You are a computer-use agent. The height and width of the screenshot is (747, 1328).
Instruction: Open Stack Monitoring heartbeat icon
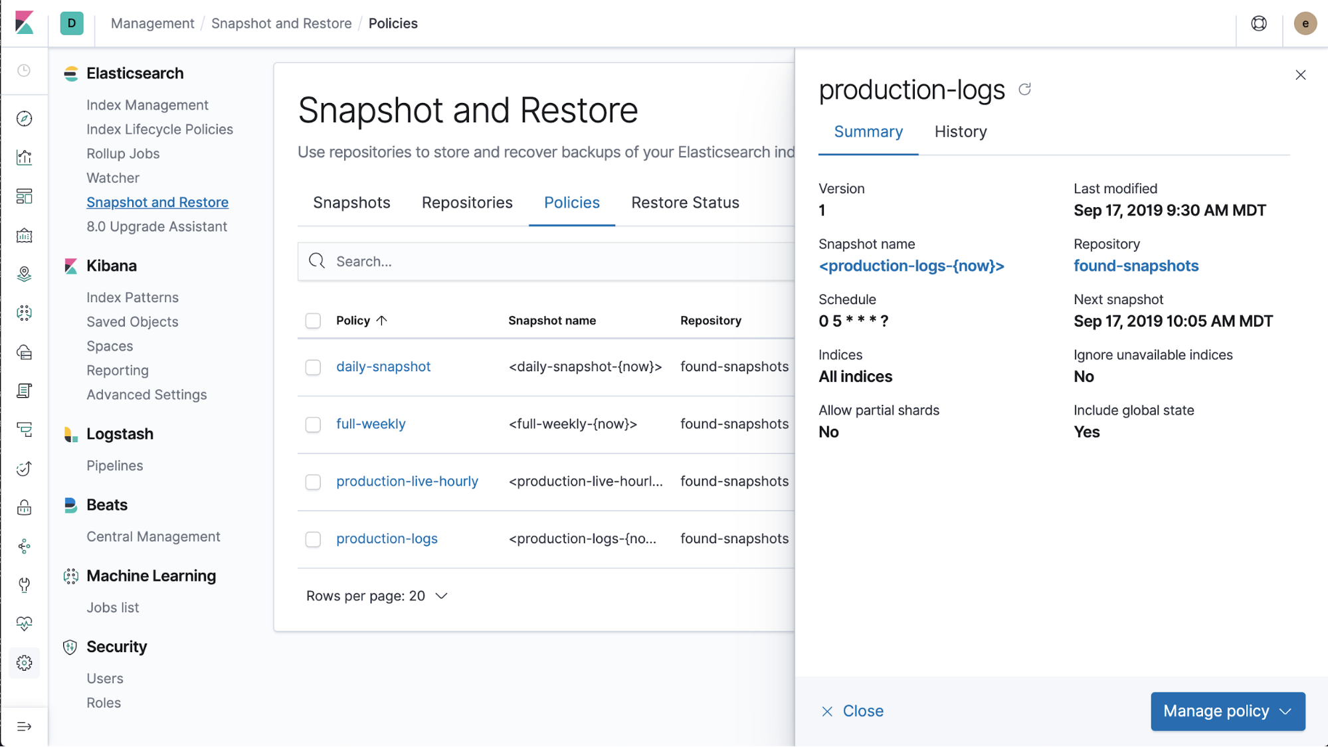coord(25,623)
